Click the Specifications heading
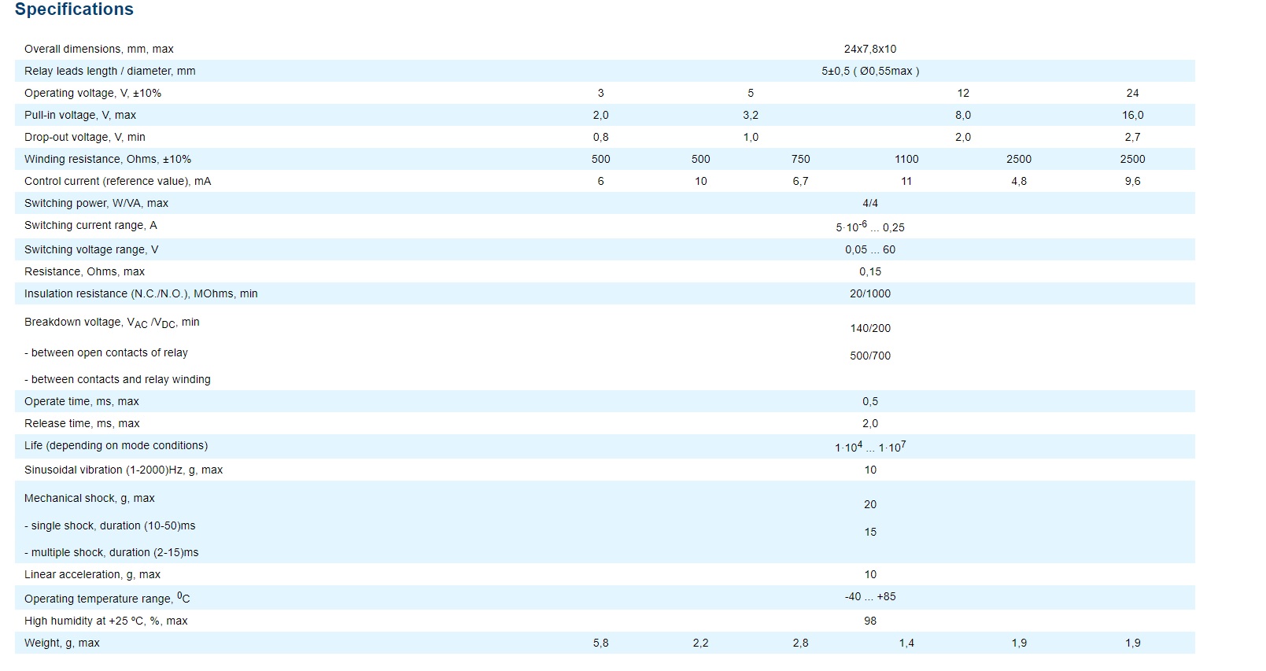Image resolution: width=1266 pixels, height=671 pixels. click(74, 9)
